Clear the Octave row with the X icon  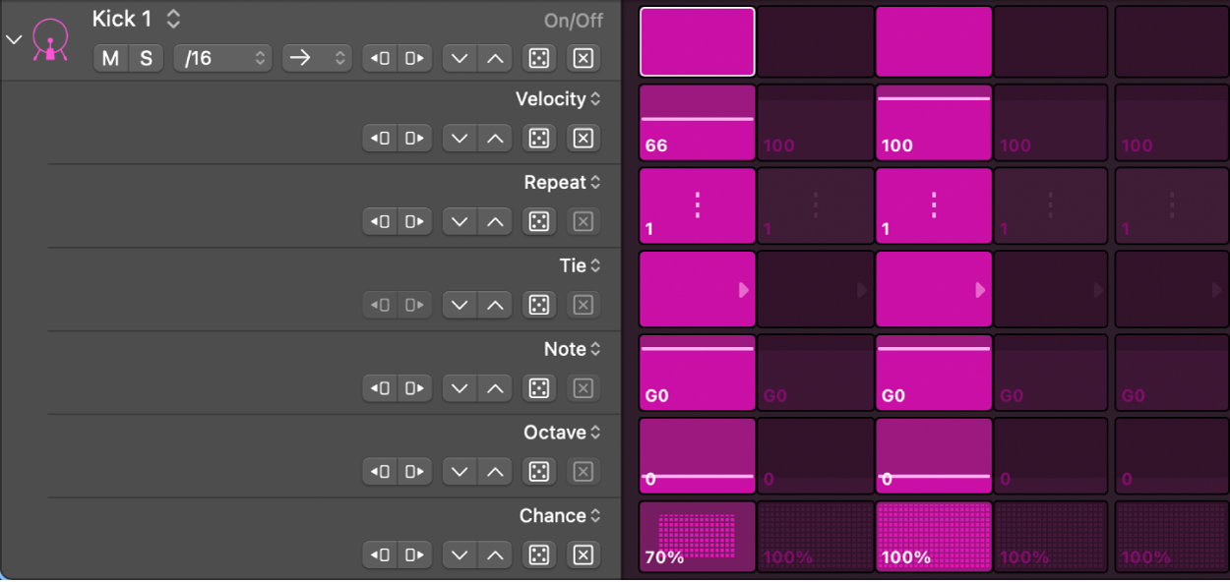click(x=583, y=472)
